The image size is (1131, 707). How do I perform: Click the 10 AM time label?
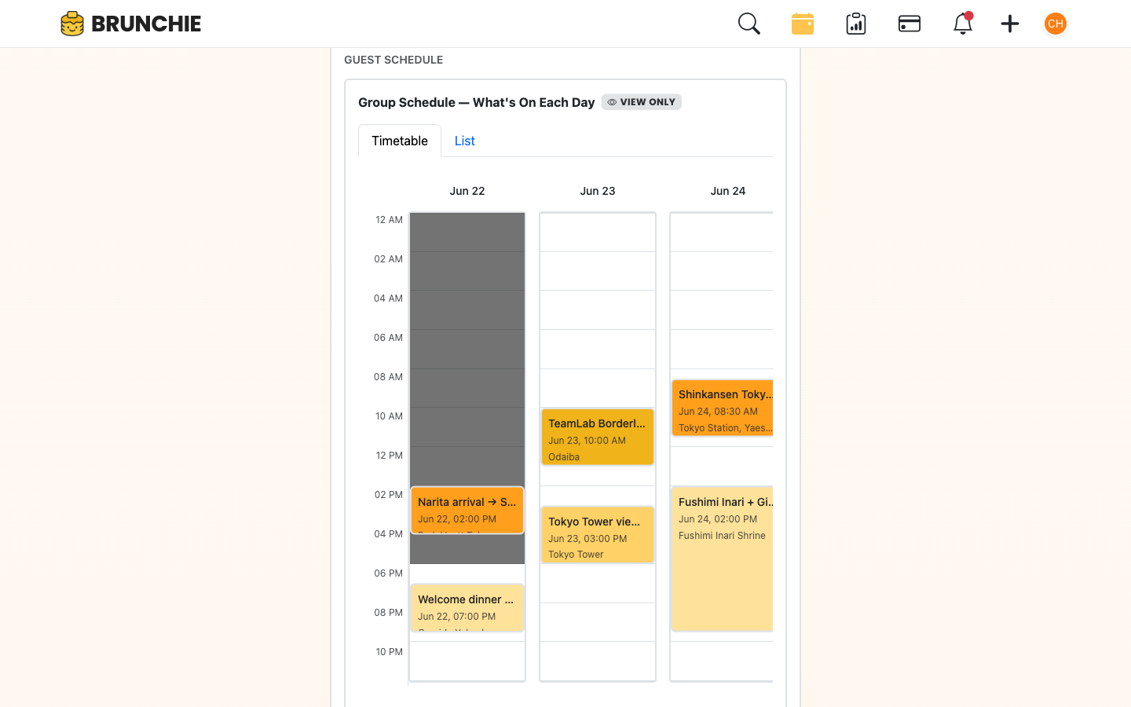pos(389,416)
